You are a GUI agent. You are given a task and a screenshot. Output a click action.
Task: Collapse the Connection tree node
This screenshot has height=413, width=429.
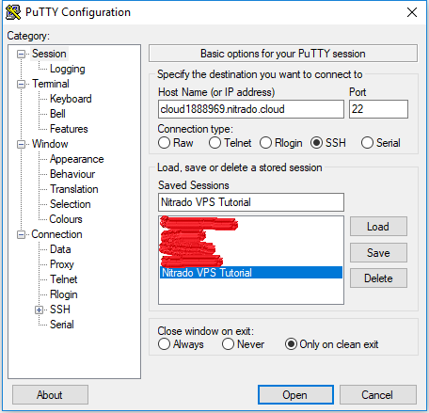[x=21, y=235]
